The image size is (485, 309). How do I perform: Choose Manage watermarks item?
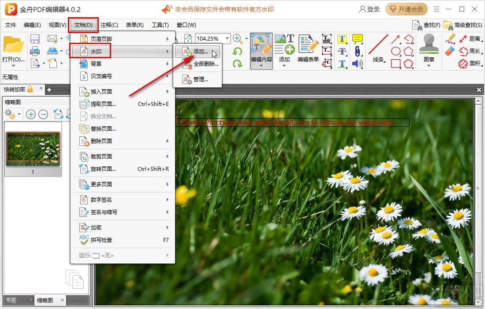click(198, 79)
